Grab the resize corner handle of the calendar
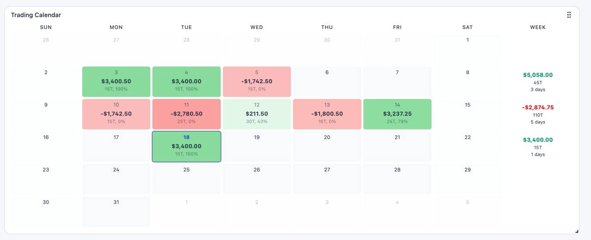 pyautogui.click(x=577, y=231)
